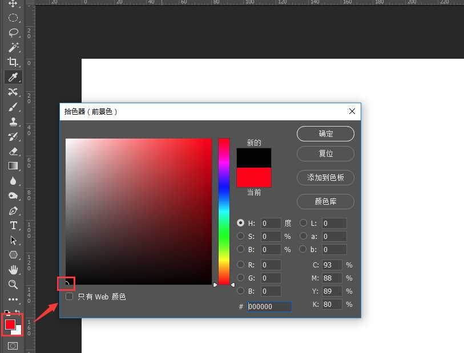Select the Hand tool
The image size is (464, 353).
click(14, 270)
